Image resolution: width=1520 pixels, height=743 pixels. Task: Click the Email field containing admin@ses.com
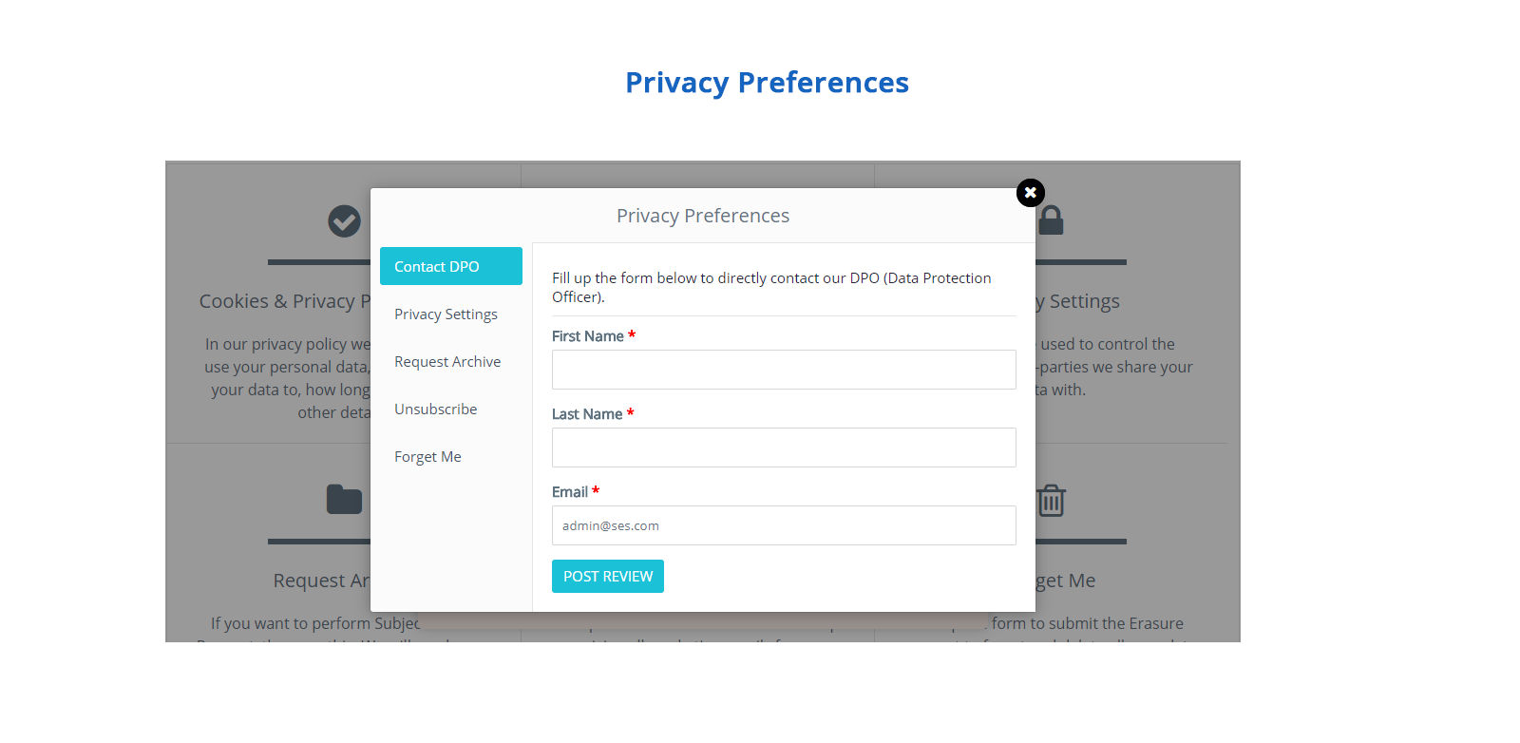coord(784,525)
